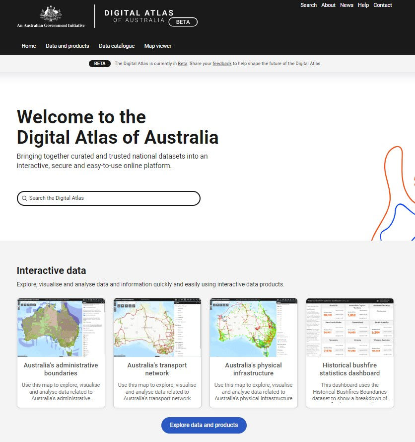Image resolution: width=415 pixels, height=442 pixels.
Task: Open the About page
Action: [328, 5]
